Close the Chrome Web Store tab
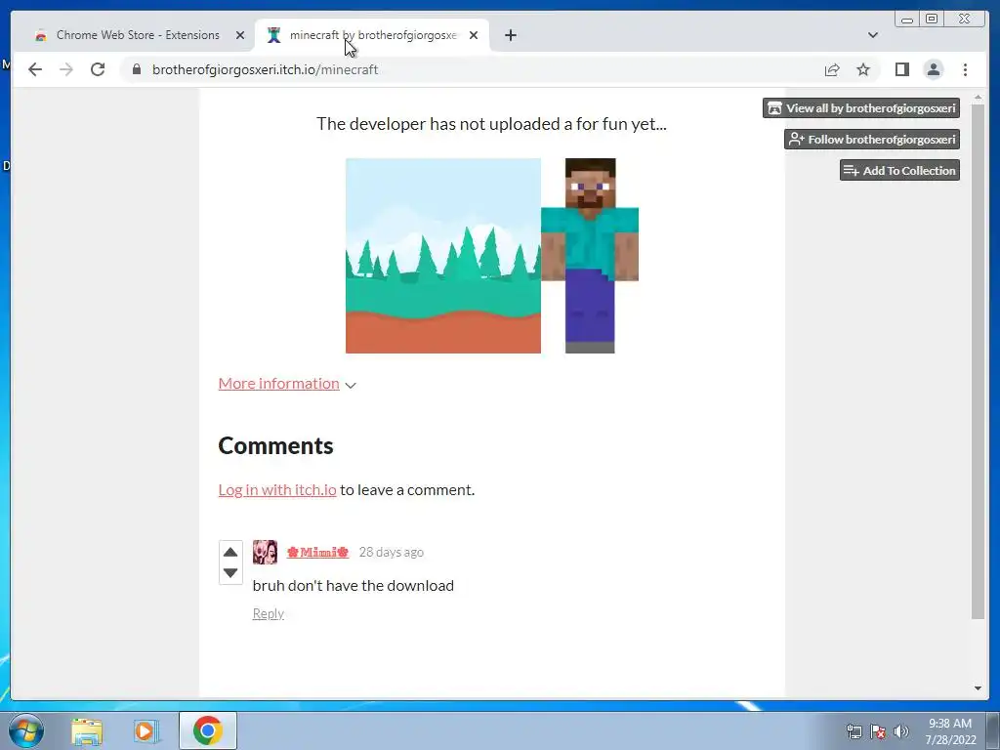Screen dimensions: 1000x750 [240, 35]
